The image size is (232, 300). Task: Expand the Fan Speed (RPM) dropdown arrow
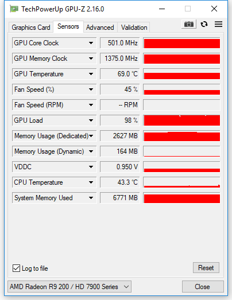point(91,105)
